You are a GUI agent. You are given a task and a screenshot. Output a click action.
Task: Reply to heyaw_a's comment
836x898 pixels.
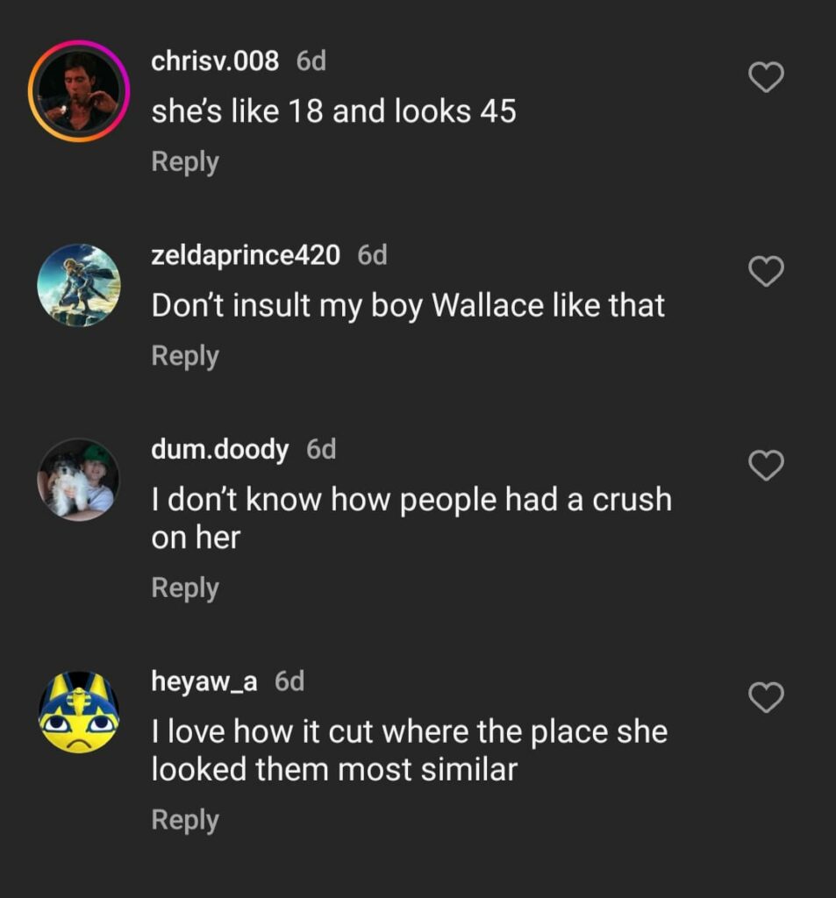pos(185,820)
